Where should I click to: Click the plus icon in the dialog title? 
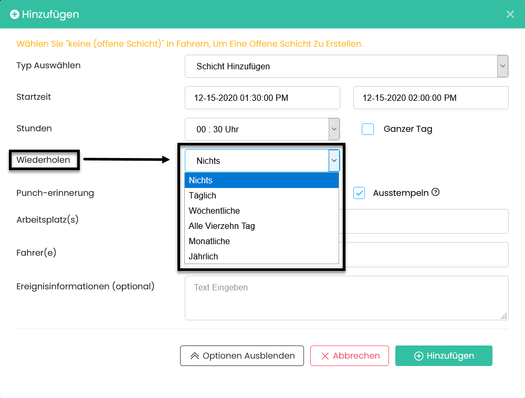pyautogui.click(x=15, y=14)
